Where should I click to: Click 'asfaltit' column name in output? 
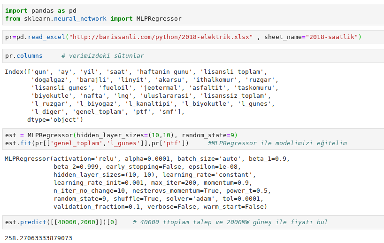coord(208,88)
